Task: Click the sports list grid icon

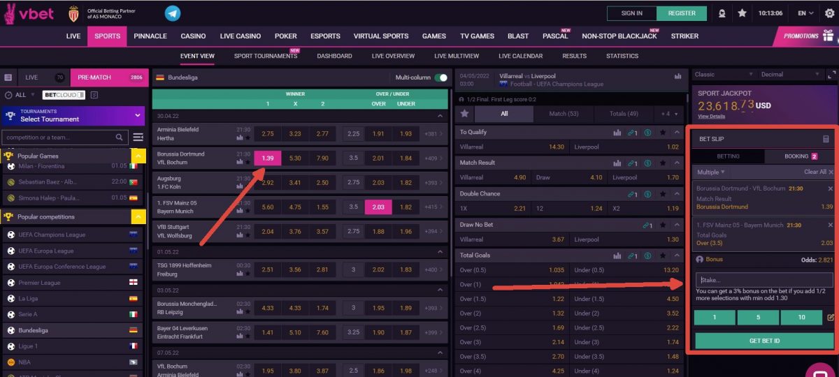Action: point(8,77)
